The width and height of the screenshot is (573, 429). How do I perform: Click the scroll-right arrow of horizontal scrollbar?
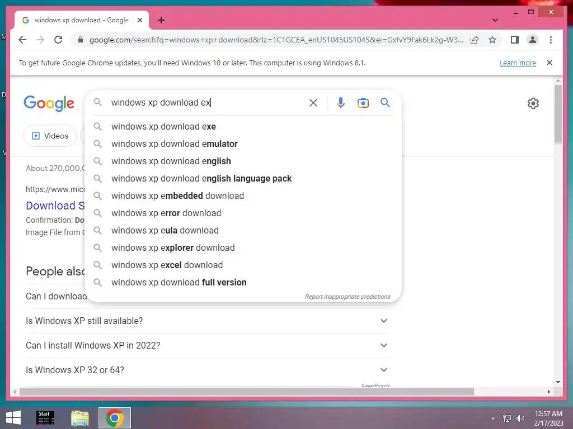pos(548,392)
